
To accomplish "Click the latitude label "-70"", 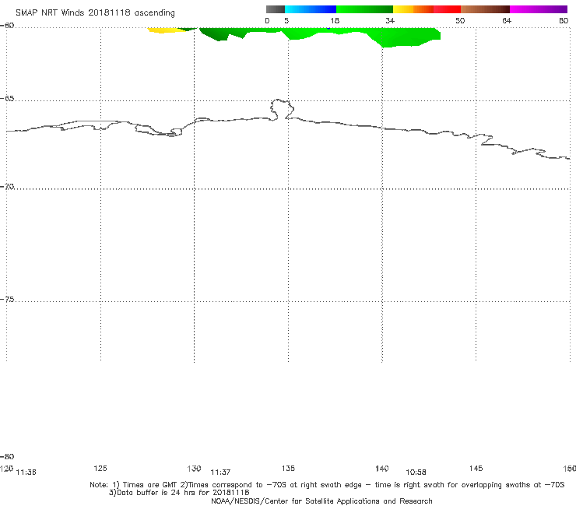I will [7, 187].
